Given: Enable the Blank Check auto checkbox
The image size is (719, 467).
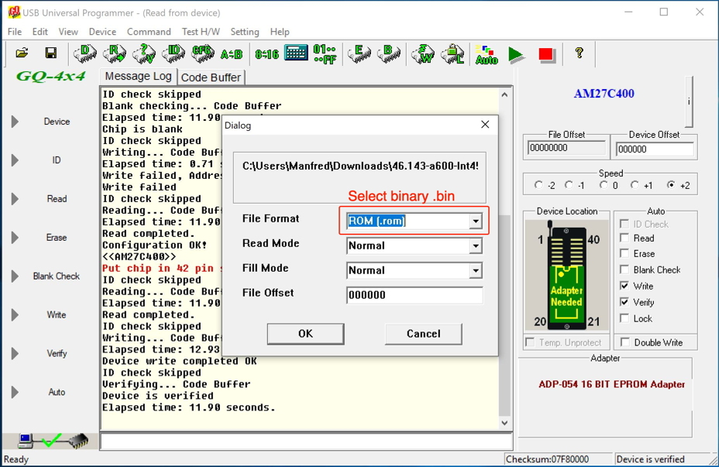Looking at the screenshot, I should point(624,270).
